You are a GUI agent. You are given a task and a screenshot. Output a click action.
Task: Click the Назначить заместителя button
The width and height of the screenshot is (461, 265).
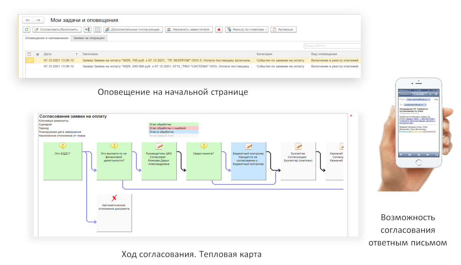(x=189, y=30)
